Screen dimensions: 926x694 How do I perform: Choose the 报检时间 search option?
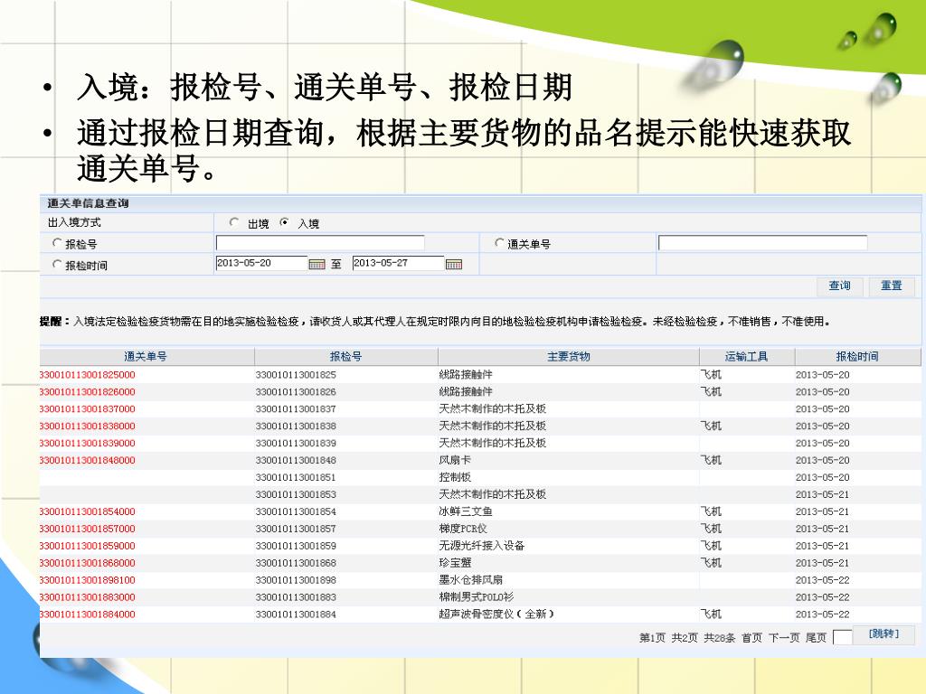tap(57, 265)
